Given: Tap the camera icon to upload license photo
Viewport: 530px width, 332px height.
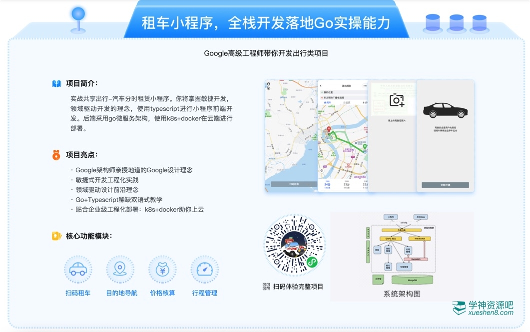Looking at the screenshot, I should (397, 100).
